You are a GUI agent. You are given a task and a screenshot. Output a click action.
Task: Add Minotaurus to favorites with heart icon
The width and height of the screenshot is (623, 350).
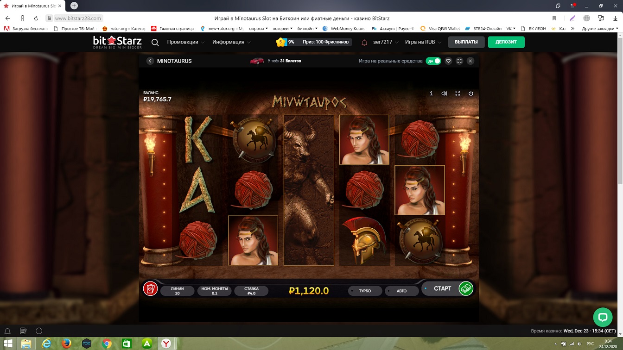pyautogui.click(x=448, y=61)
